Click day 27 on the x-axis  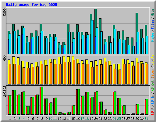coord(128,119)
